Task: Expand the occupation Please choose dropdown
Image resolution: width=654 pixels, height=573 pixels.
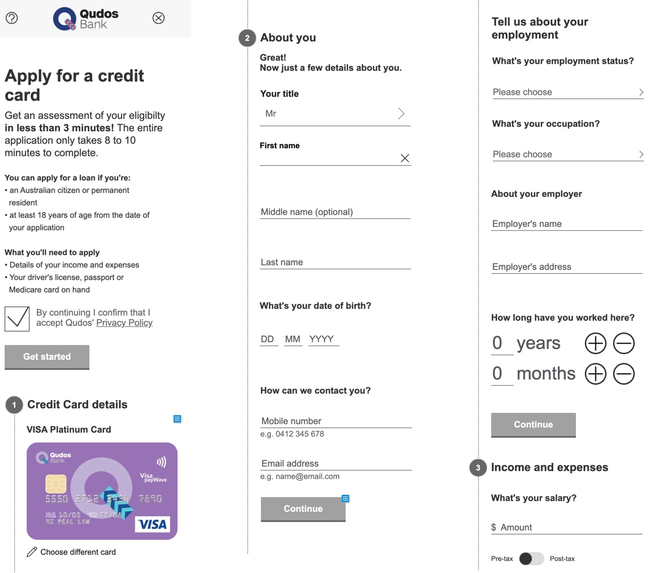Action: (x=567, y=154)
